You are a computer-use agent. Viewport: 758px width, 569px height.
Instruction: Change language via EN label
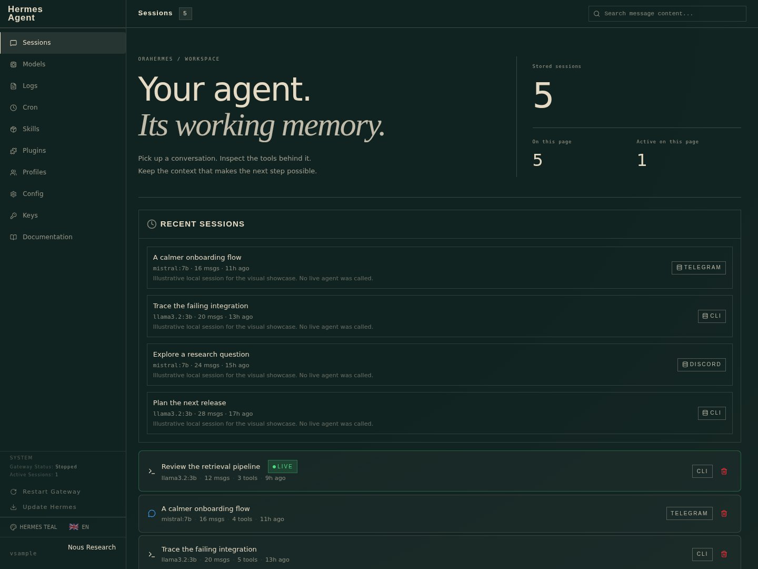tap(85, 527)
